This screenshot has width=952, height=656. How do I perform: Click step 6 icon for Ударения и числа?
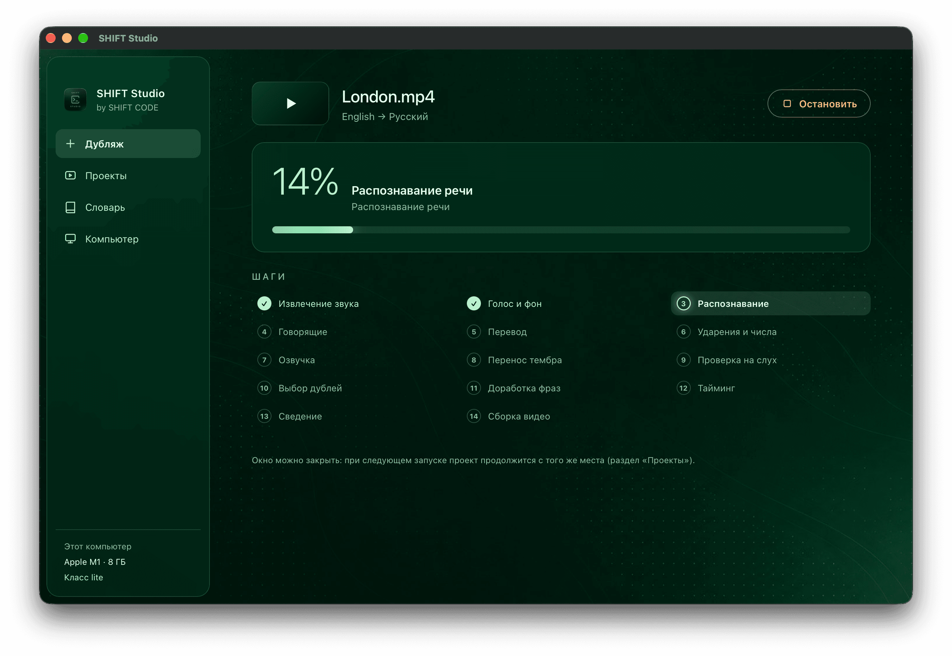click(683, 332)
